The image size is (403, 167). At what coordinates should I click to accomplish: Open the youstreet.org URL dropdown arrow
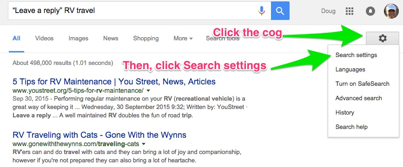pyautogui.click(x=148, y=90)
